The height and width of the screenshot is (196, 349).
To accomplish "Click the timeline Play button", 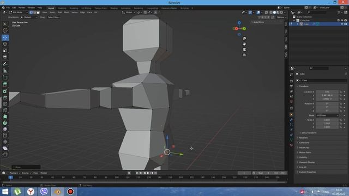I will point(148,173).
